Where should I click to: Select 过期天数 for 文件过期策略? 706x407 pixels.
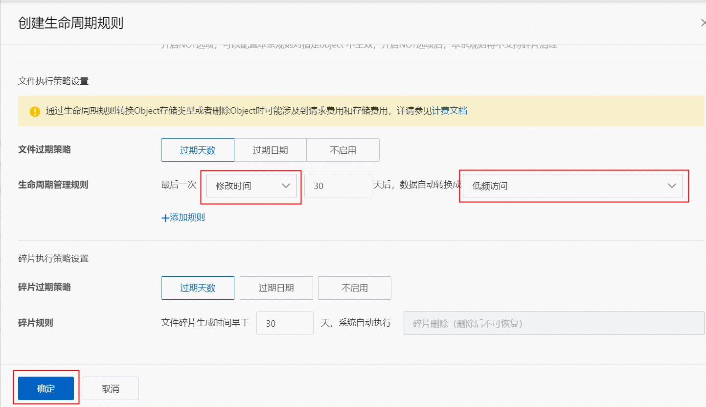(198, 150)
